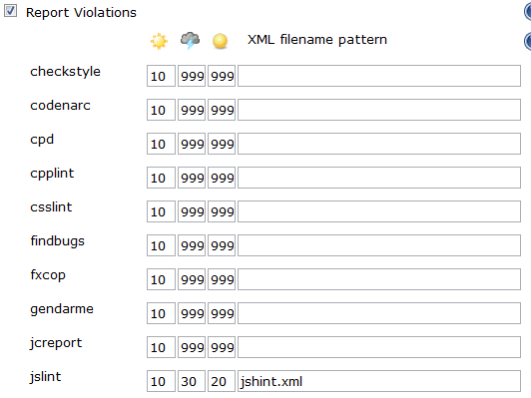The height and width of the screenshot is (398, 531).
Task: Focus findbugs XML filename pattern field
Action: point(379,245)
